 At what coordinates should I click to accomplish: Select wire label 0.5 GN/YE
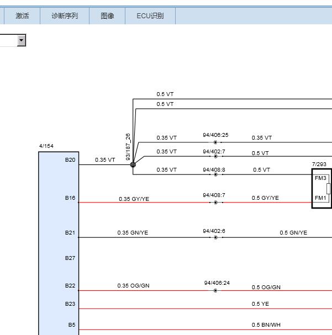293,233
